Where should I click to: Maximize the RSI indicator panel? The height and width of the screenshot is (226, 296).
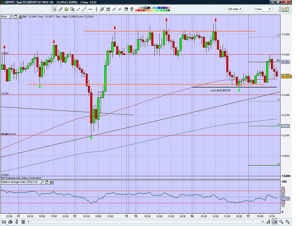pyautogui.click(x=46, y=182)
